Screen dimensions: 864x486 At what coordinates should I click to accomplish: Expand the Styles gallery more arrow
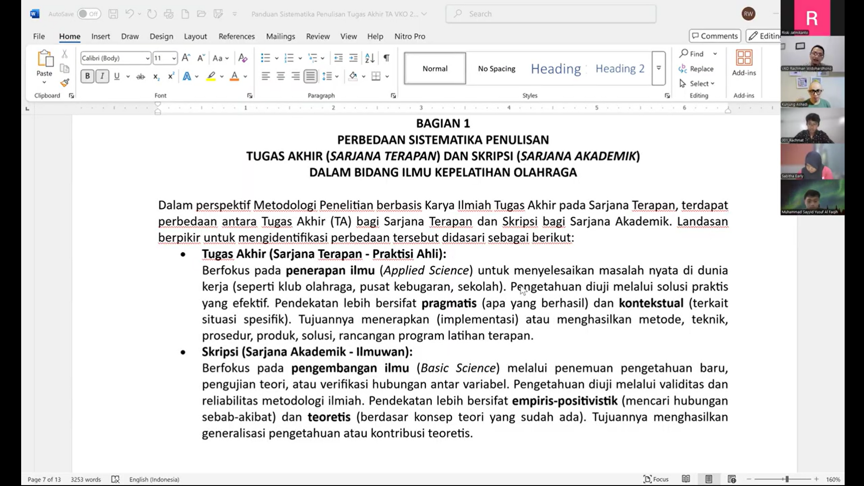658,68
